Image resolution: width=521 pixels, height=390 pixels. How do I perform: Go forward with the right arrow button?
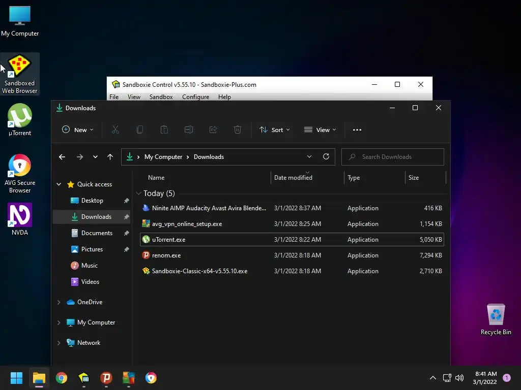tap(80, 157)
